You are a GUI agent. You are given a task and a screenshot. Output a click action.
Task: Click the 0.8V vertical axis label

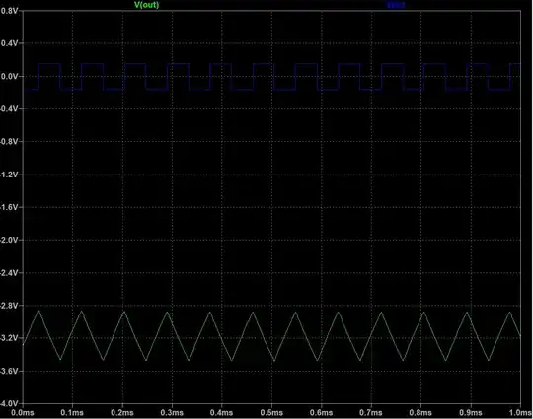click(9, 11)
